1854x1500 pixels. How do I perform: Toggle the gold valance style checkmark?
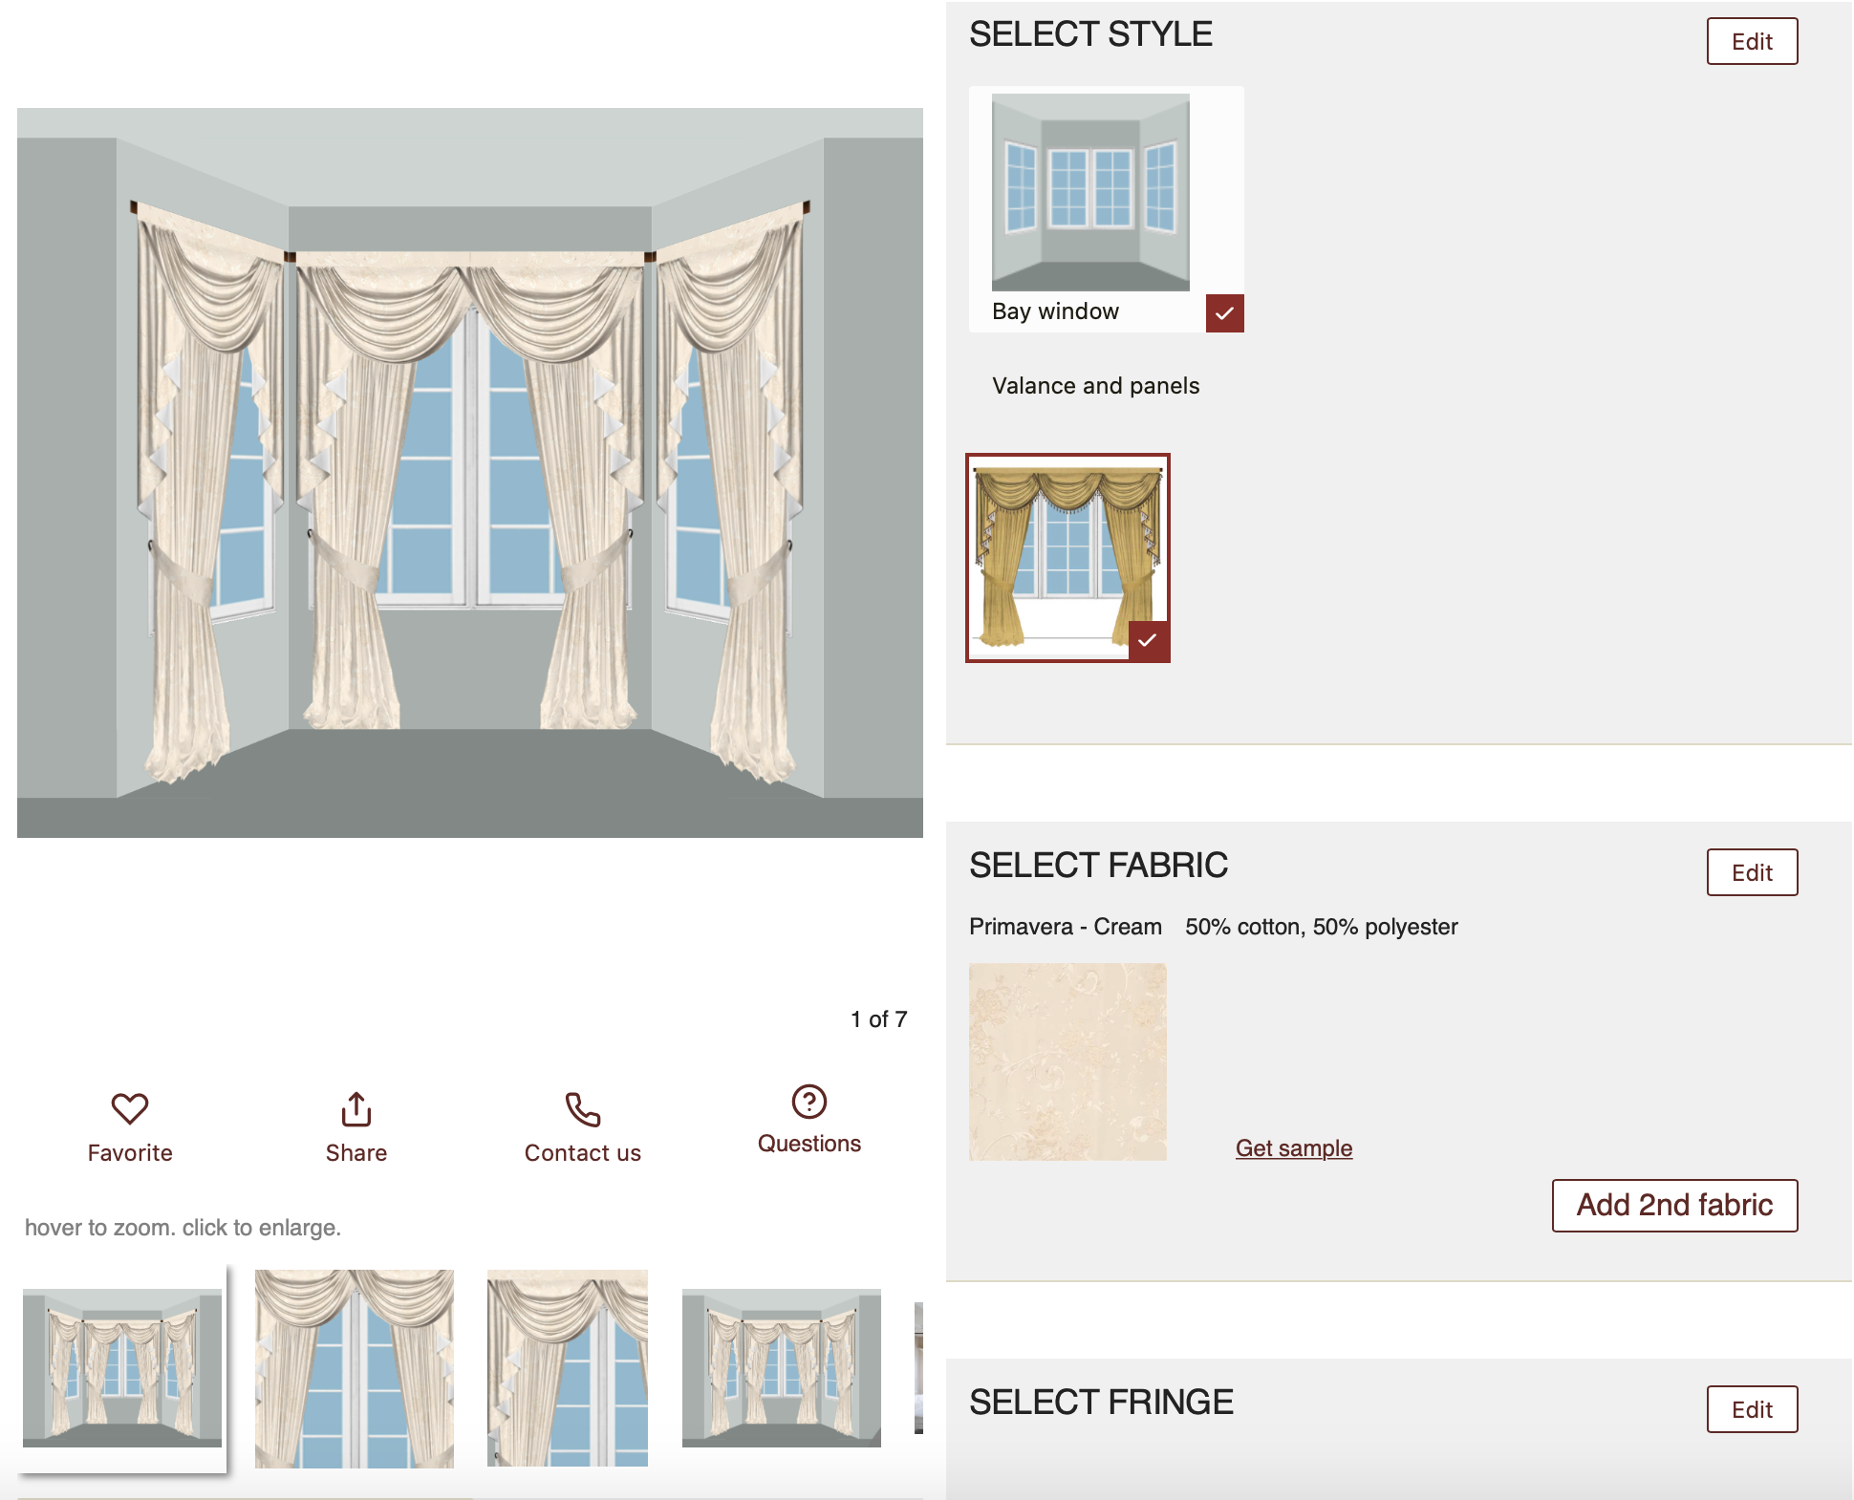(1148, 641)
